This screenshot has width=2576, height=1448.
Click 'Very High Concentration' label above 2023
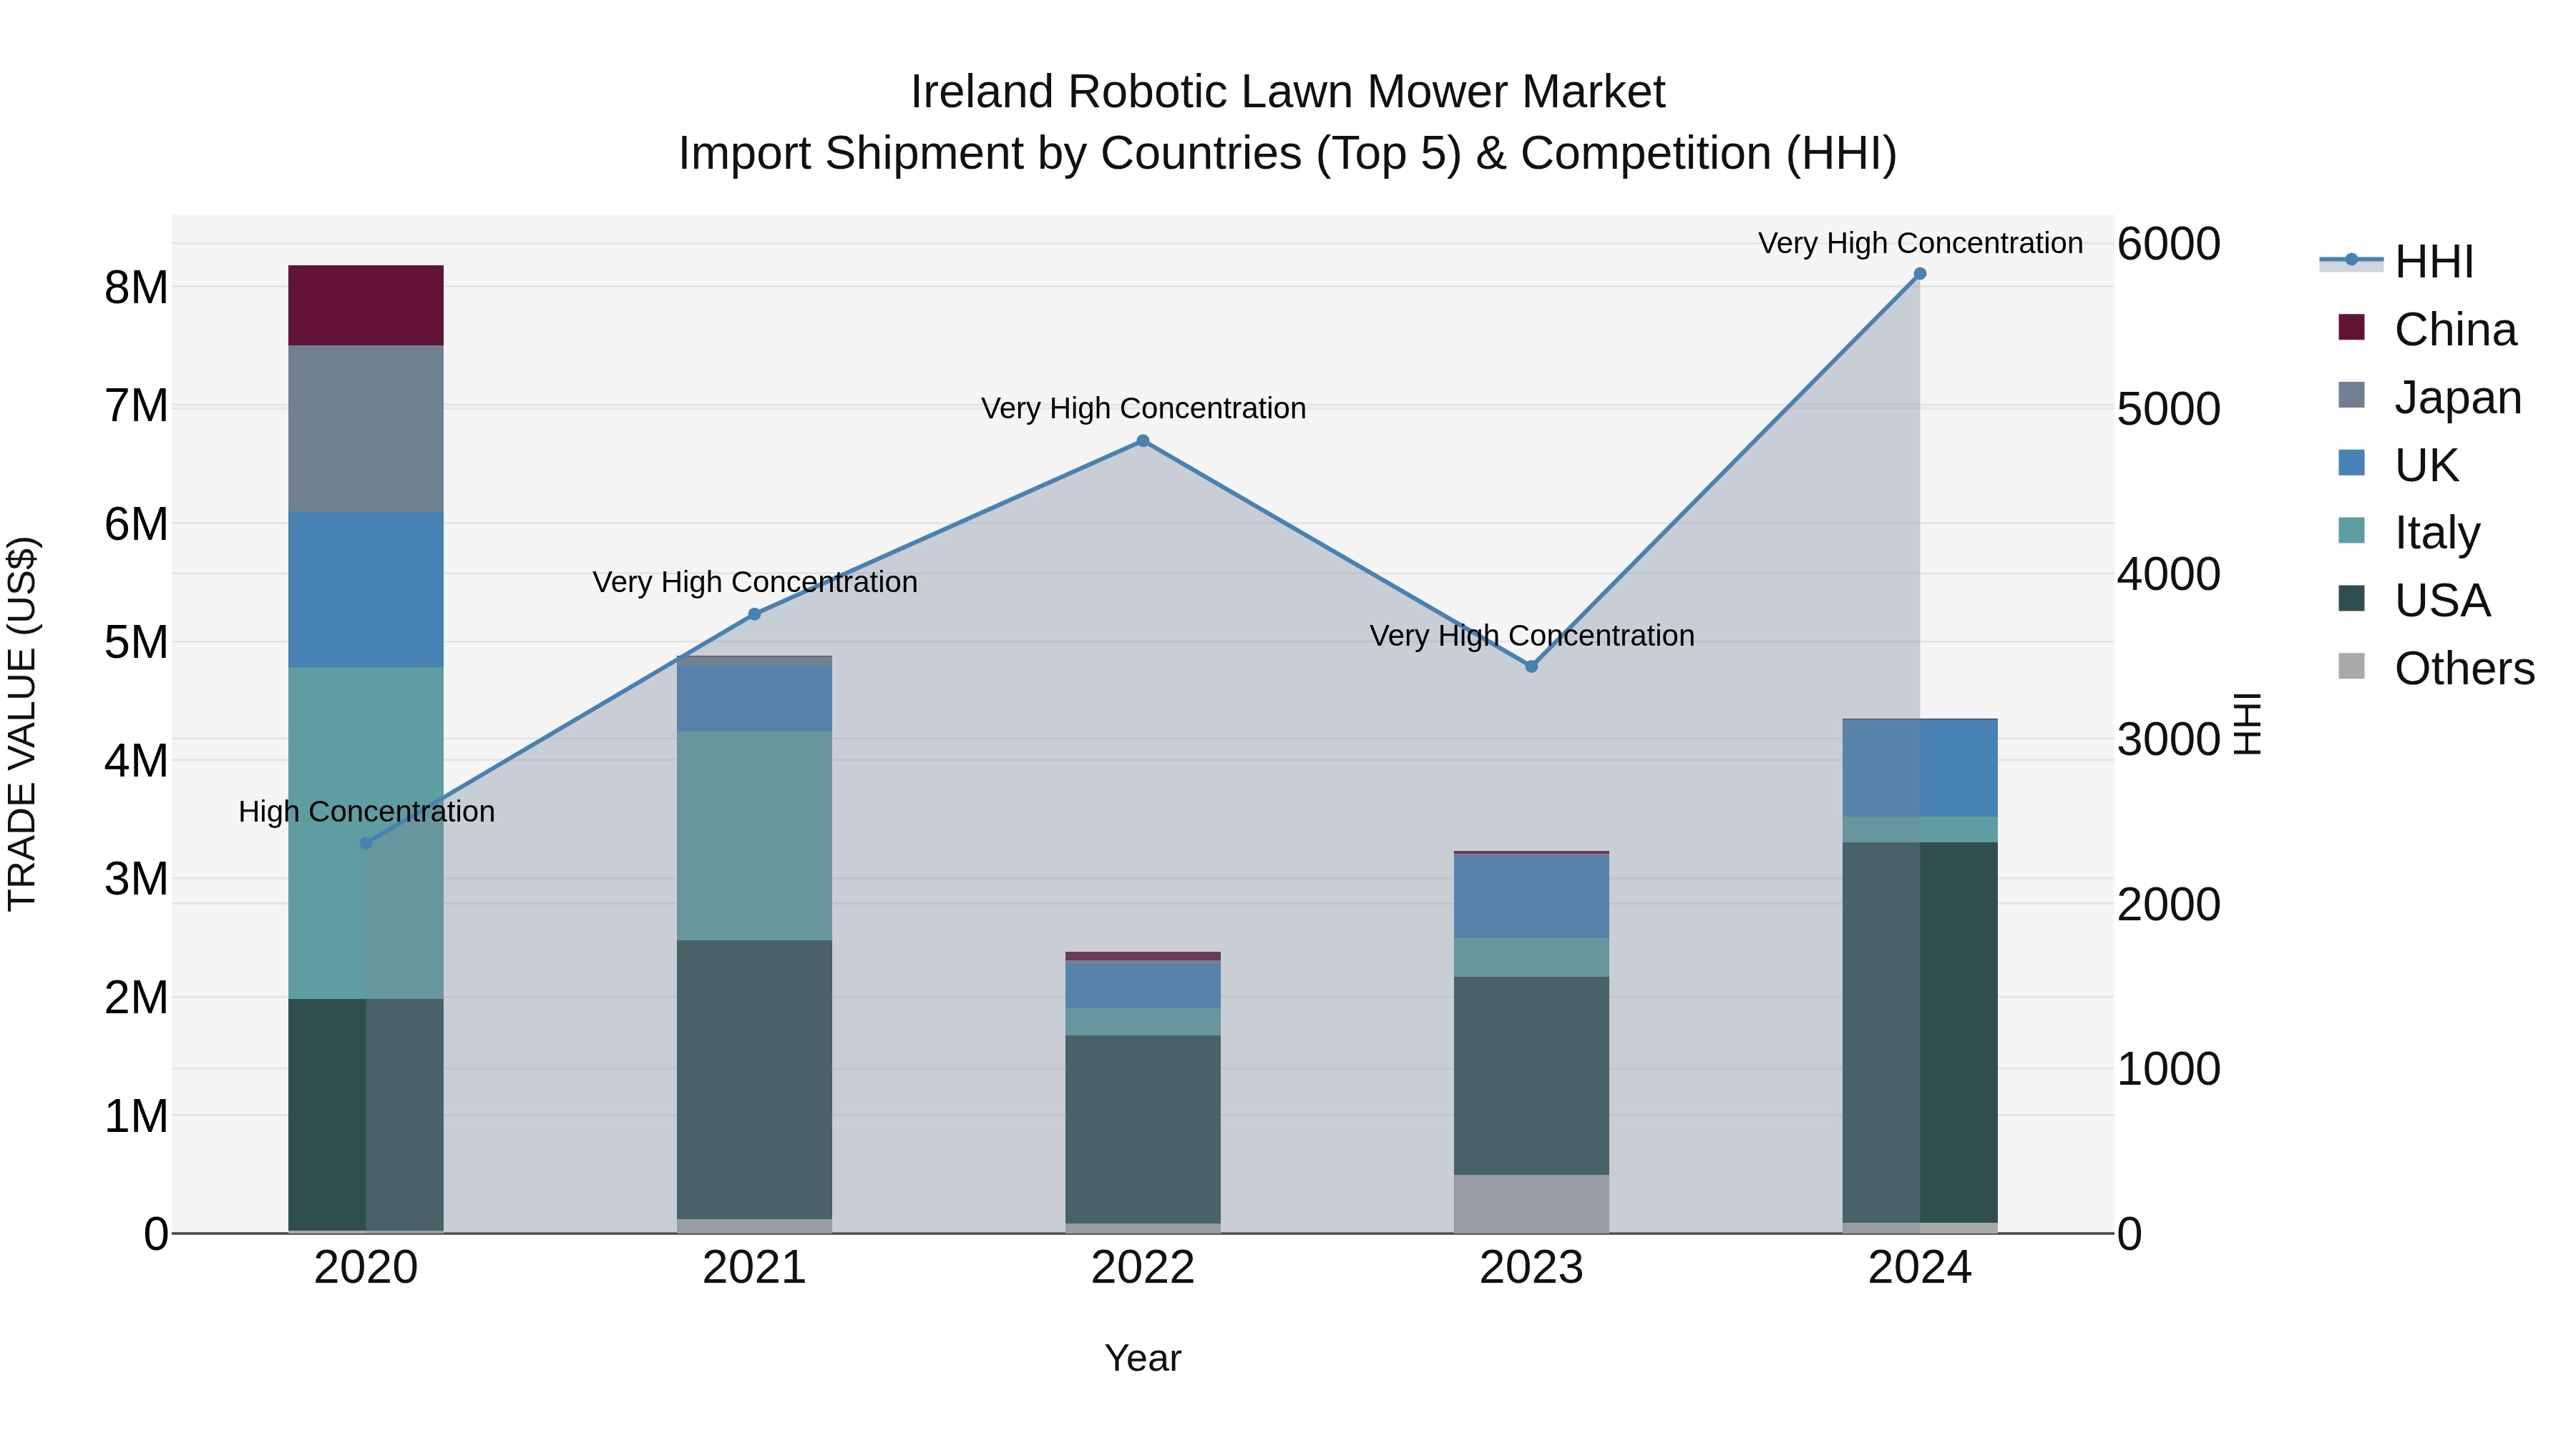point(1531,636)
